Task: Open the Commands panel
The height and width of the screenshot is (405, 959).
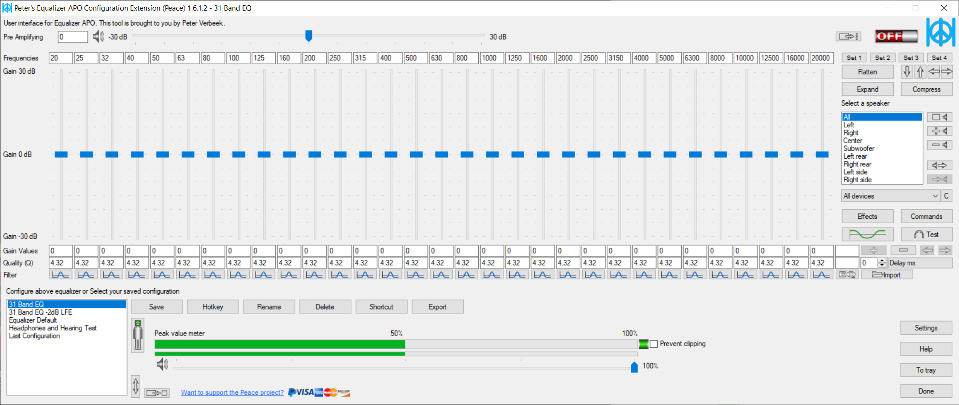Action: tap(927, 216)
